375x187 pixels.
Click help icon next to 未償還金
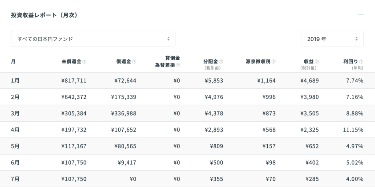coord(85,62)
